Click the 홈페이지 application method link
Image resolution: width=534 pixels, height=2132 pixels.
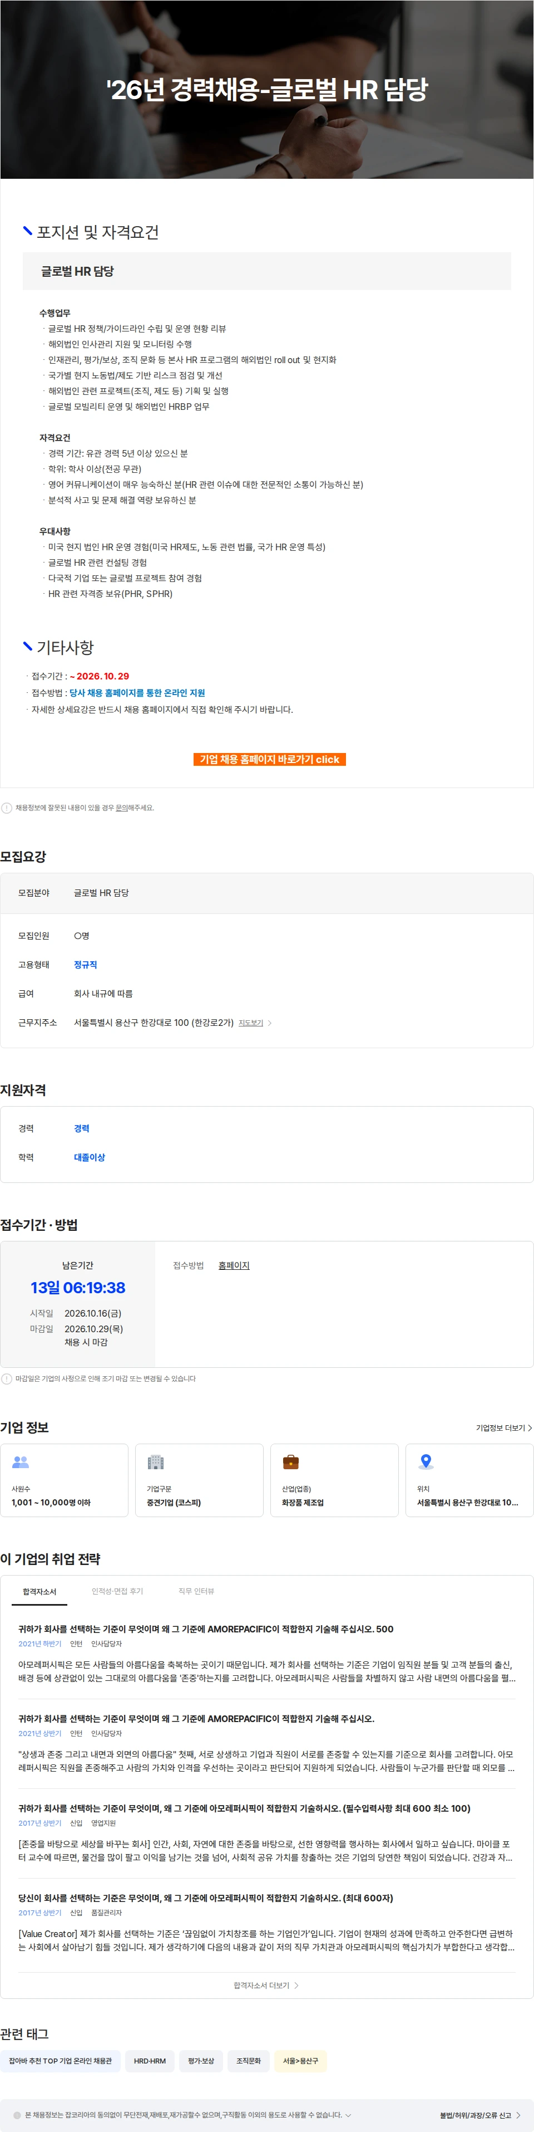(x=234, y=1265)
